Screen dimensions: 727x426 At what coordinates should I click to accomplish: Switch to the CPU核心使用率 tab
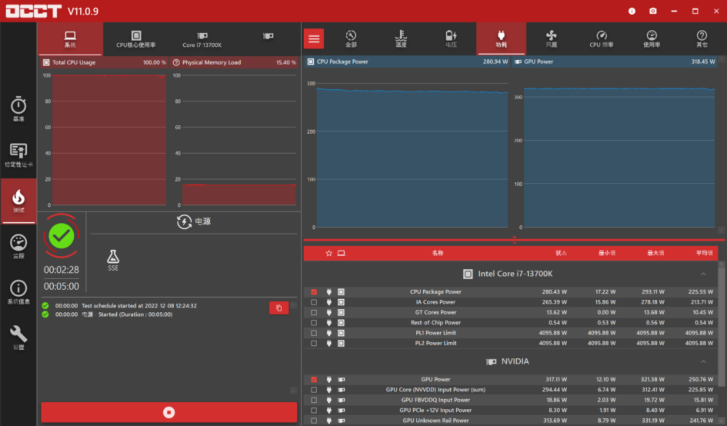pyautogui.click(x=136, y=39)
